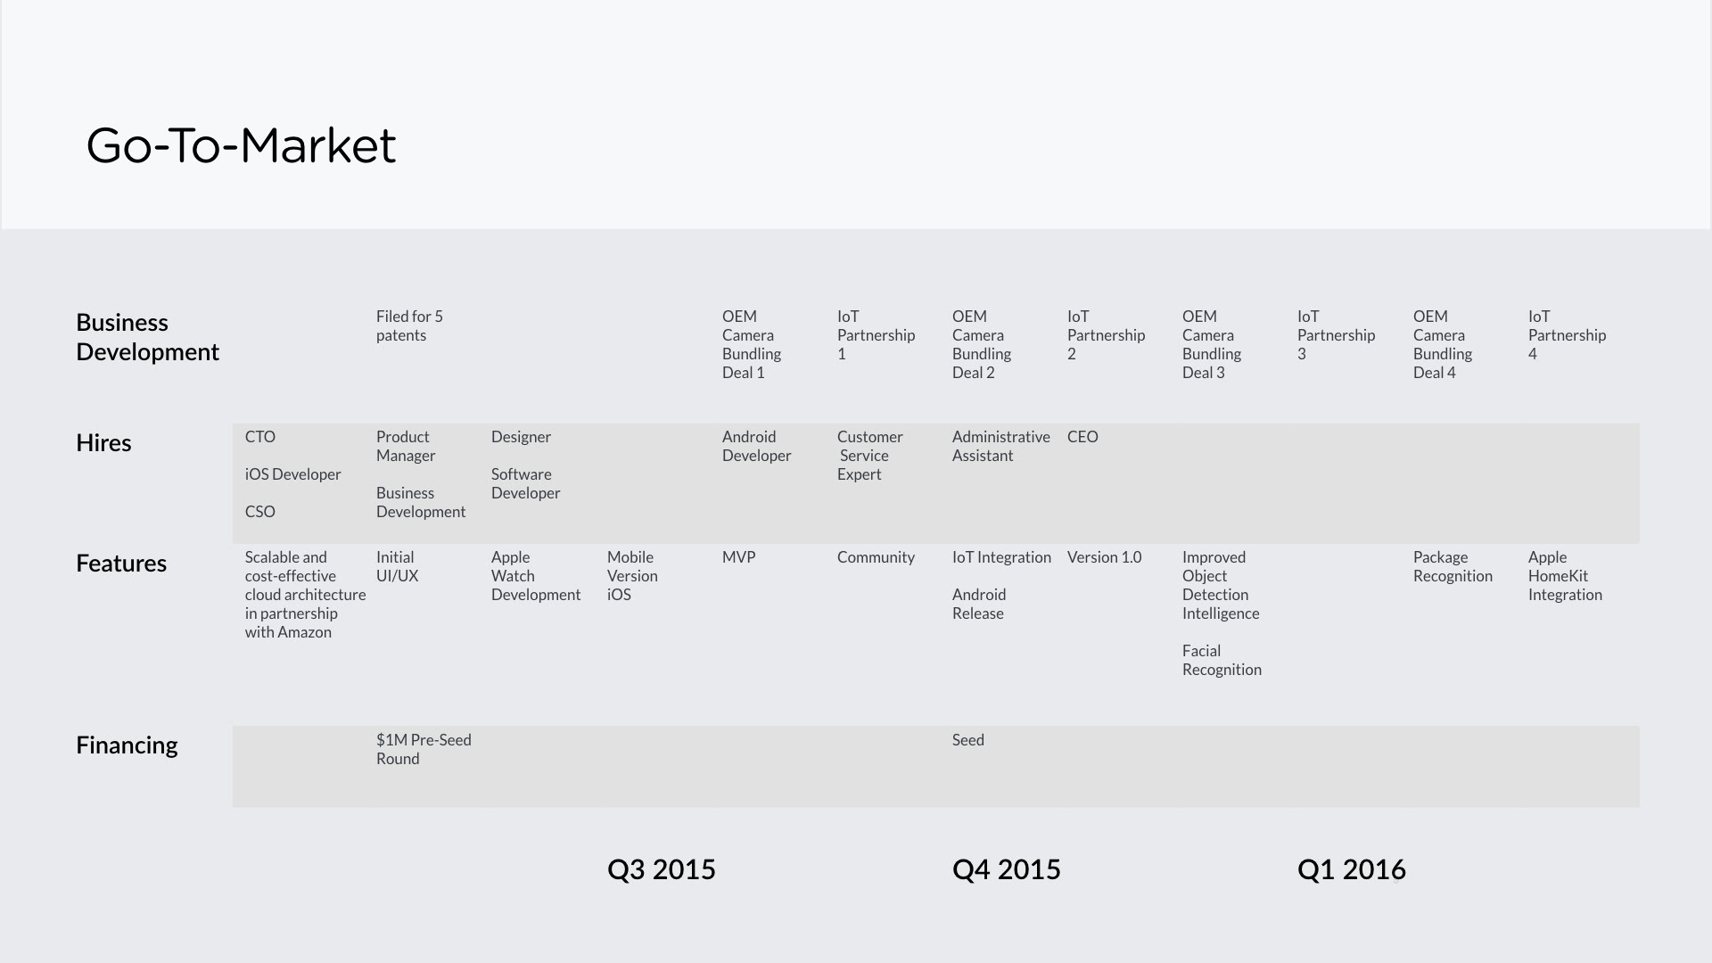Select the Q1 2016 timeline label
The height and width of the screenshot is (963, 1712).
(x=1351, y=869)
